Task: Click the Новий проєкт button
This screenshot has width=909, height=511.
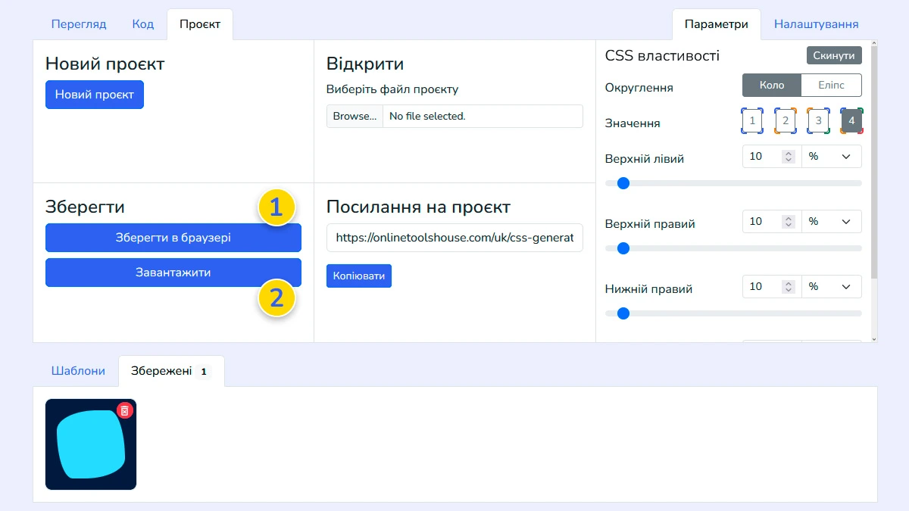Action: point(94,95)
